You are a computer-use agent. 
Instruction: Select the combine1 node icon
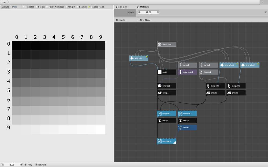tap(159, 114)
